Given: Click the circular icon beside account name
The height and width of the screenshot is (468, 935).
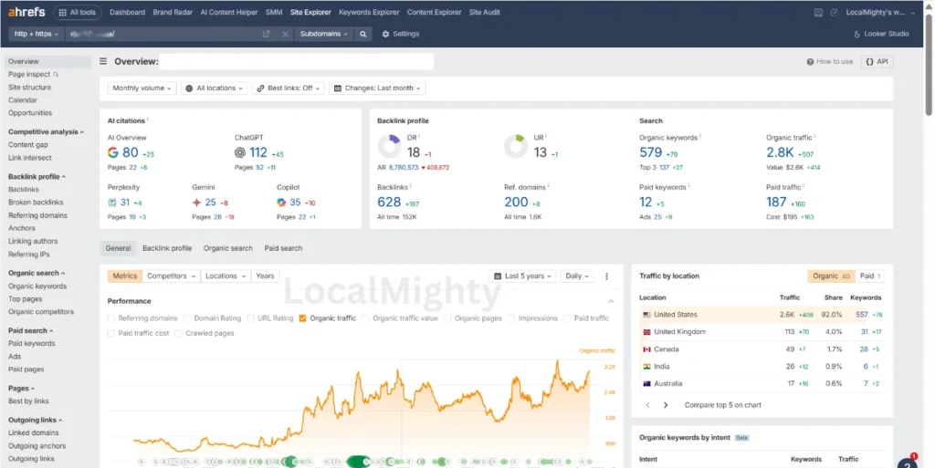Looking at the screenshot, I should click(835, 13).
